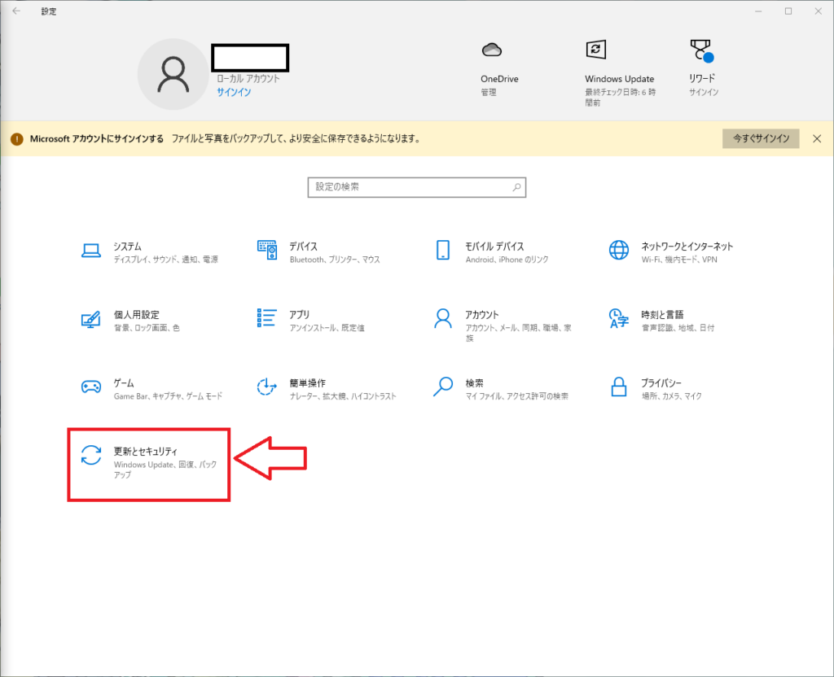Screen dimensions: 834x677
Task: Open 個人用設定 personalization icon
Action: click(91, 319)
